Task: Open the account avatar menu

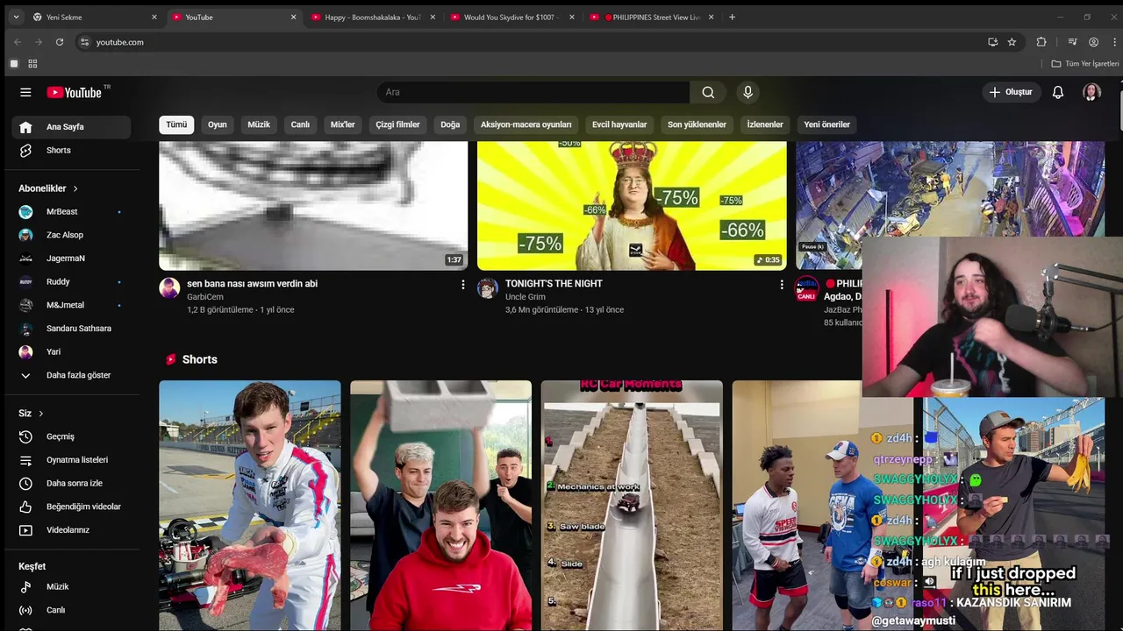Action: 1091,92
